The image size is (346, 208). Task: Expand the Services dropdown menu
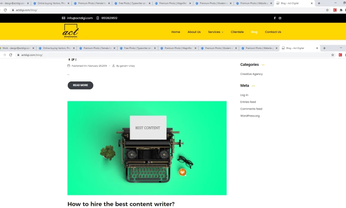pyautogui.click(x=215, y=32)
